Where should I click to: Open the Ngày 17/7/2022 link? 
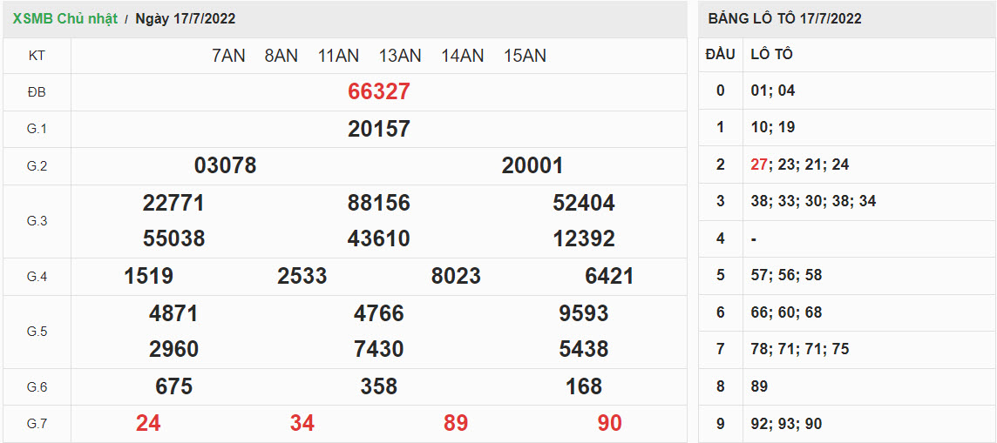(x=185, y=18)
